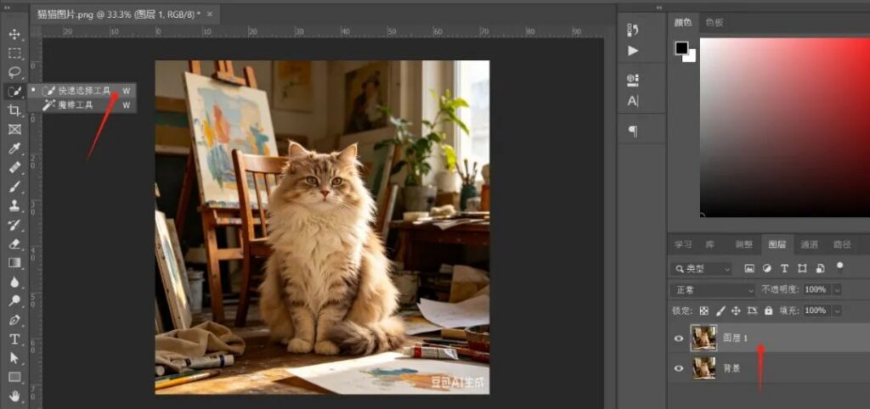Pick a color in the red color field
This screenshot has width=870, height=409.
point(784,127)
